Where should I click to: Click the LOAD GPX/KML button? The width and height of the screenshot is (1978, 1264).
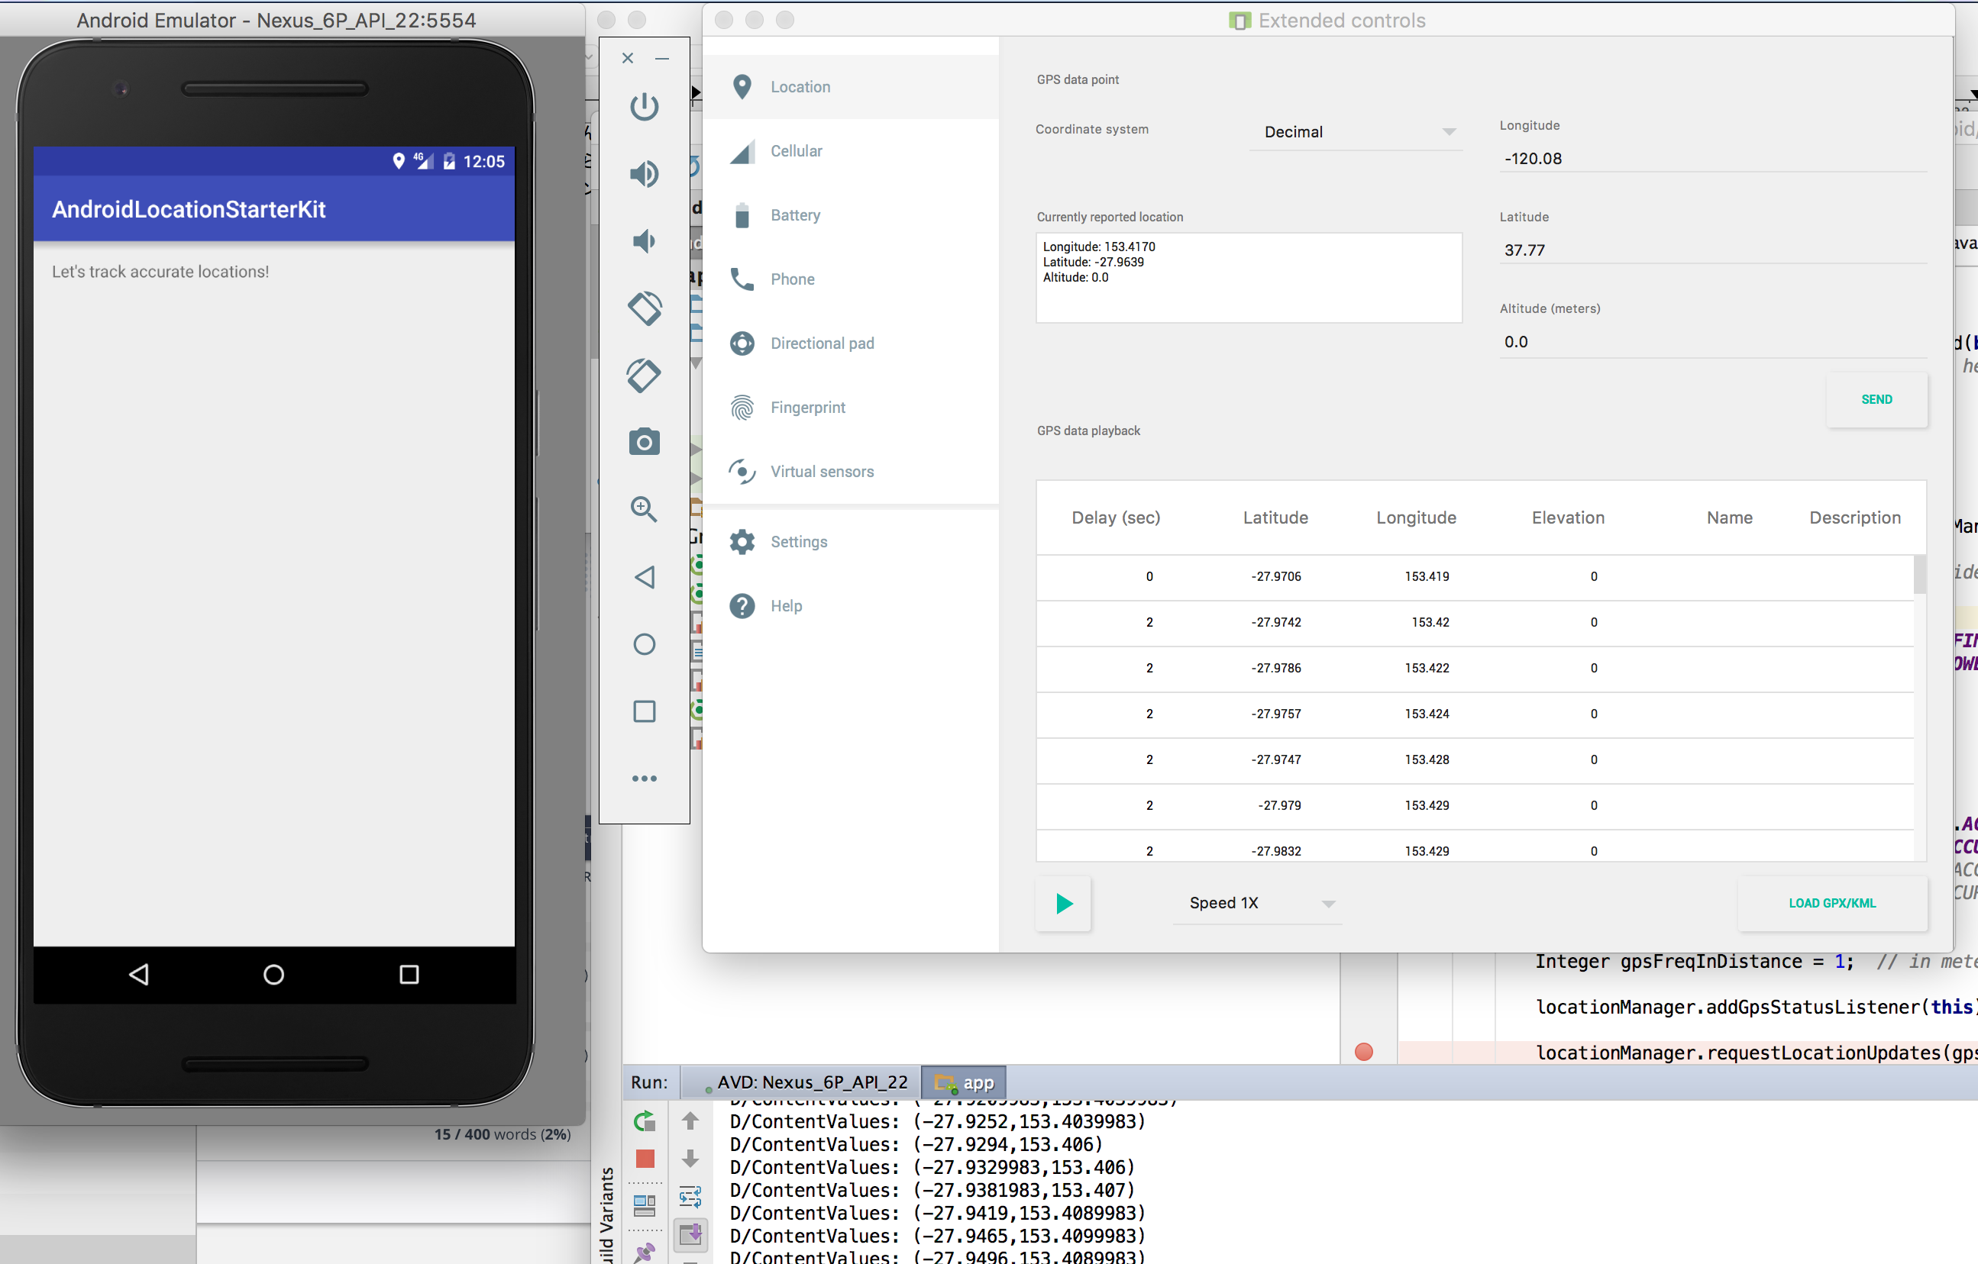pos(1832,903)
